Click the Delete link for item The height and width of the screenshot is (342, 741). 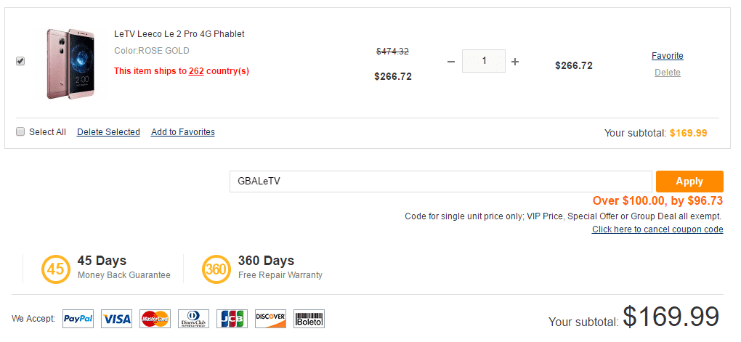(x=667, y=73)
